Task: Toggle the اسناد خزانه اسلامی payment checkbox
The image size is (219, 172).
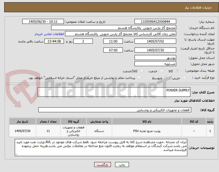Action: [x=139, y=77]
